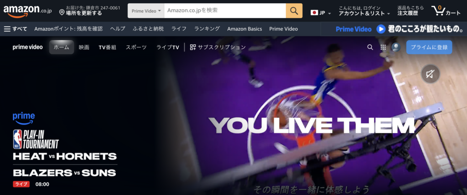Open Prime Video search magnifier icon
This screenshot has width=467, height=195.
(x=370, y=47)
